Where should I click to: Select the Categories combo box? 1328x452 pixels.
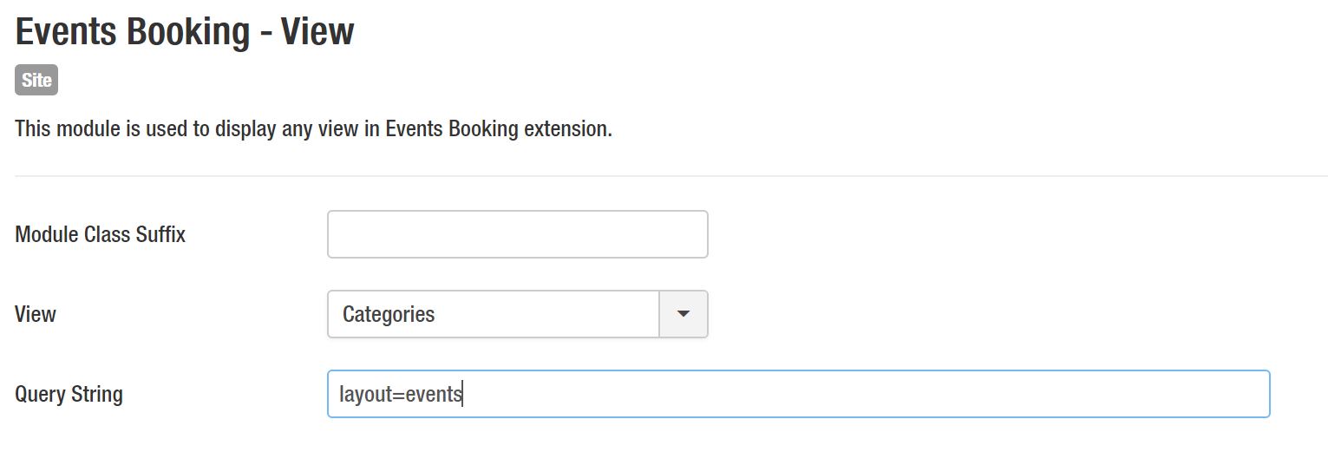(493, 314)
